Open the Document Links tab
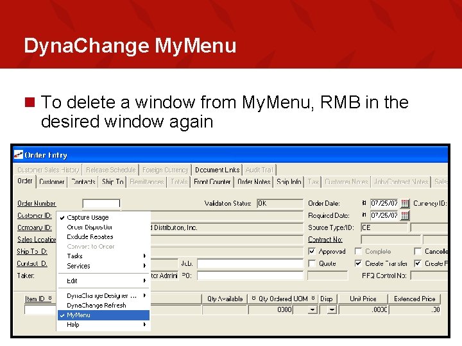The height and width of the screenshot is (346, 462). [217, 170]
